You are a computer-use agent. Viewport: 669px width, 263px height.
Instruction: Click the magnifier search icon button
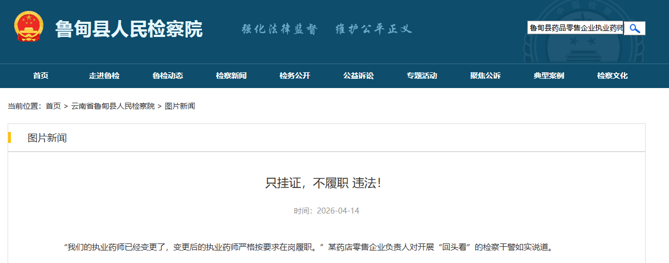[x=634, y=28]
